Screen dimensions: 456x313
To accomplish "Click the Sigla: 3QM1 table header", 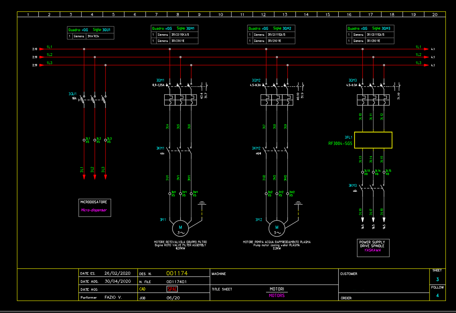I will (186, 28).
